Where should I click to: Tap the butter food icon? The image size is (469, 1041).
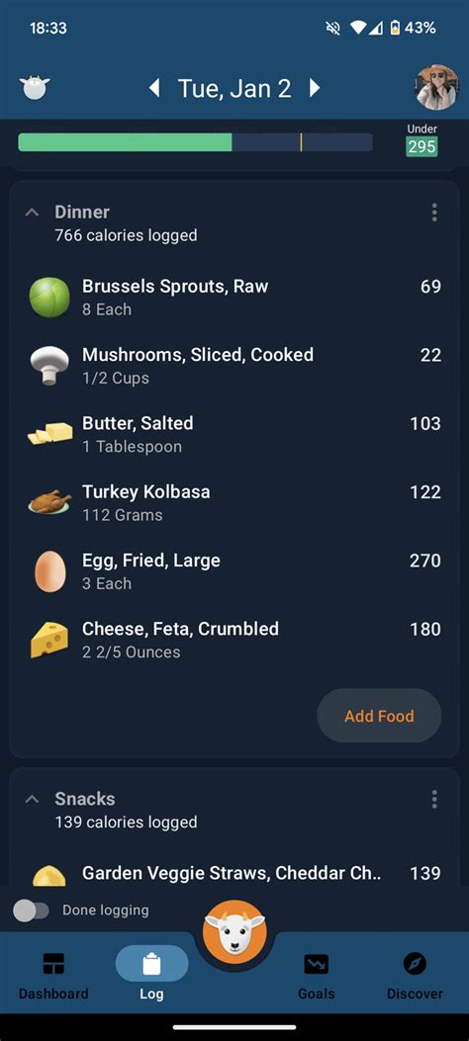click(x=49, y=434)
